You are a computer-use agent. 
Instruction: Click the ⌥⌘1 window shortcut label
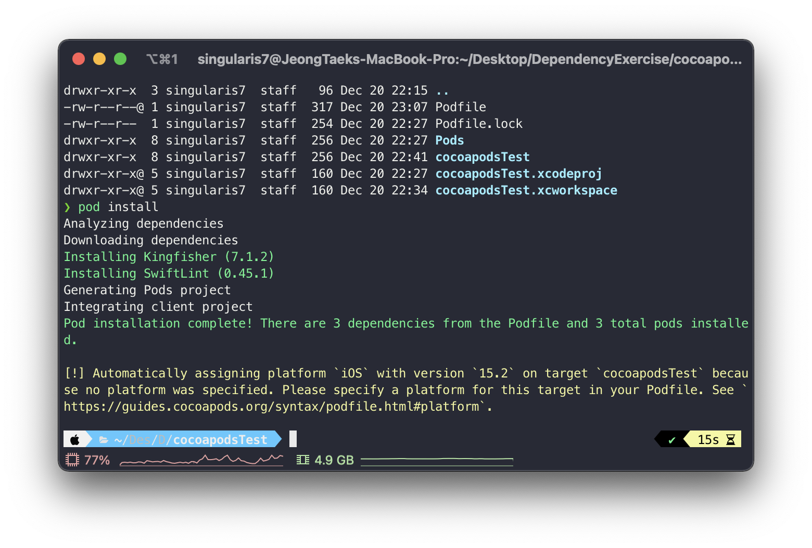coord(162,59)
